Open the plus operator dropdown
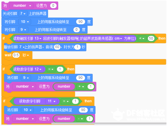 point(81,86)
